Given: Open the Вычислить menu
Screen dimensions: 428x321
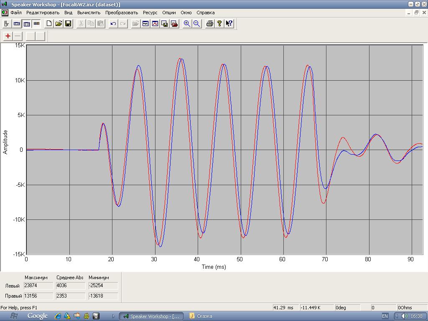Looking at the screenshot, I should (x=89, y=13).
